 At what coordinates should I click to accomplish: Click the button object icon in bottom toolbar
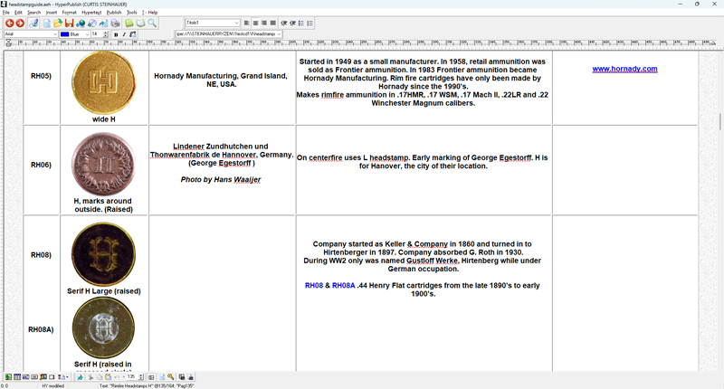click(x=34, y=377)
